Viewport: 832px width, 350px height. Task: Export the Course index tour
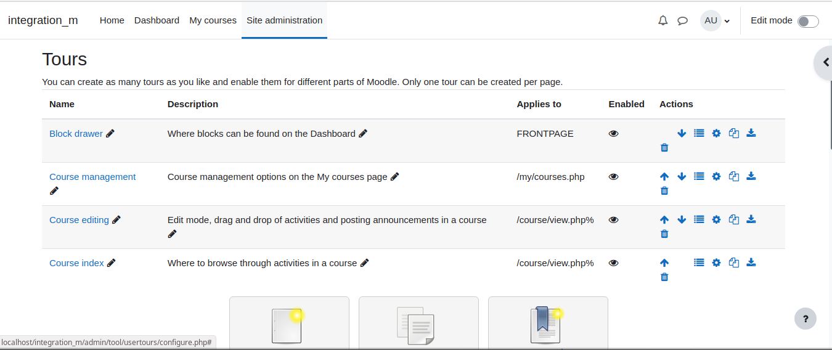point(751,262)
